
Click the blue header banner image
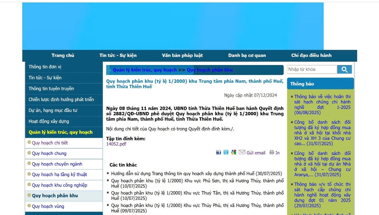(x=173, y=26)
